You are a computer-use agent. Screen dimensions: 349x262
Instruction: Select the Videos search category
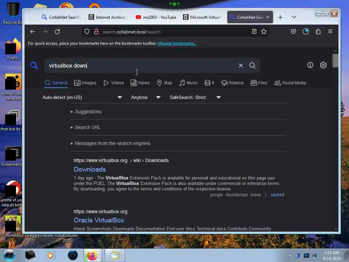point(114,83)
